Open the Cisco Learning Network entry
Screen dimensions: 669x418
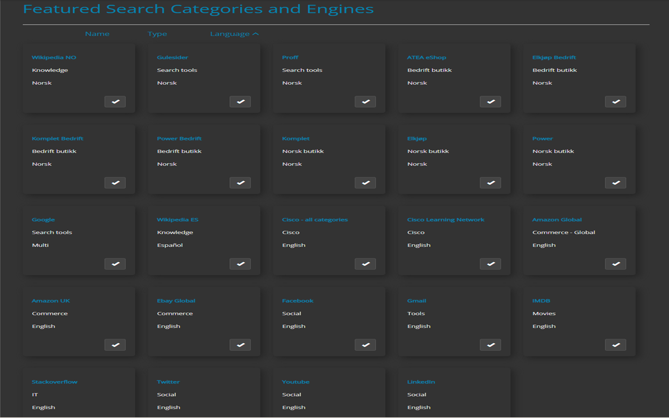[445, 219]
